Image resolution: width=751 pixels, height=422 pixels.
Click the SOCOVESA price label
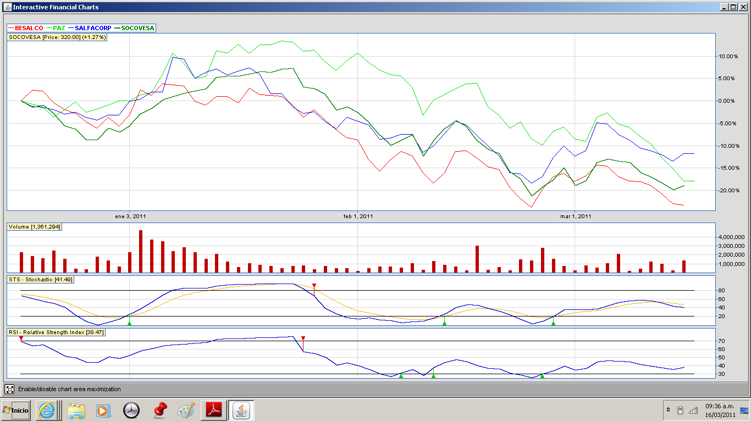(57, 37)
